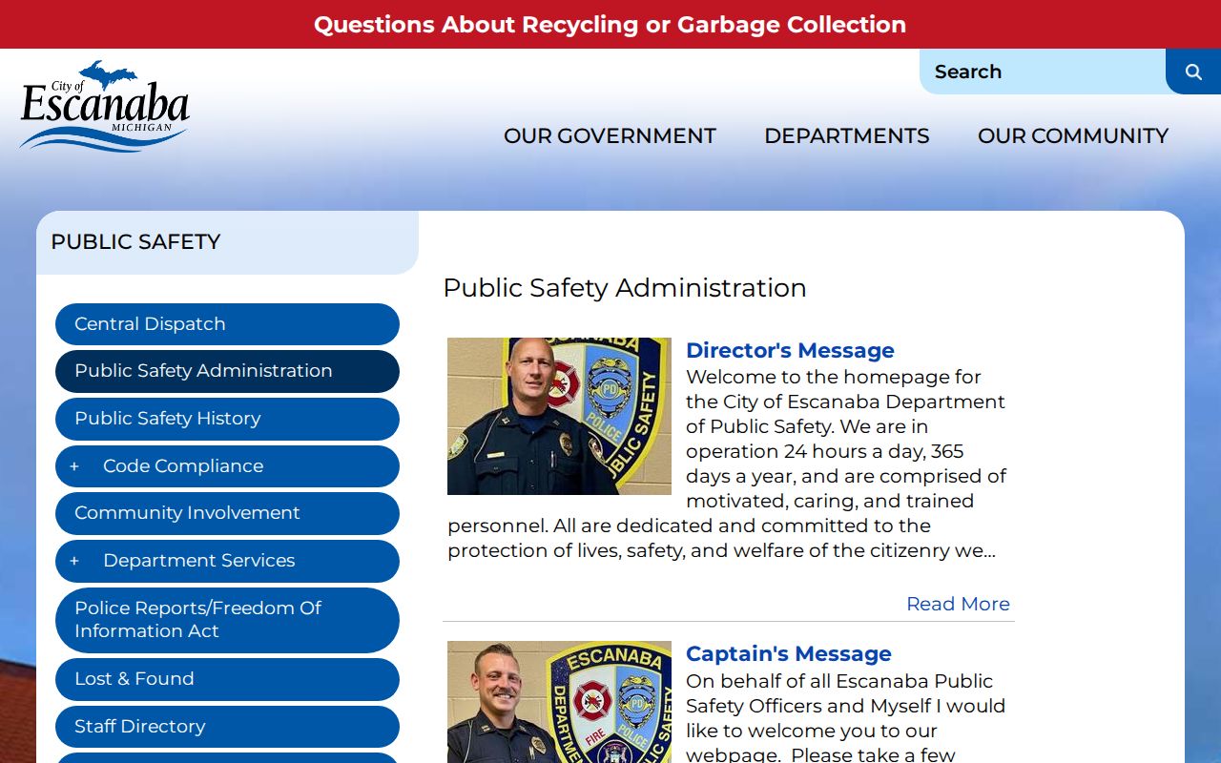This screenshot has width=1221, height=763.
Task: Open the Our Government menu
Action: coord(610,135)
